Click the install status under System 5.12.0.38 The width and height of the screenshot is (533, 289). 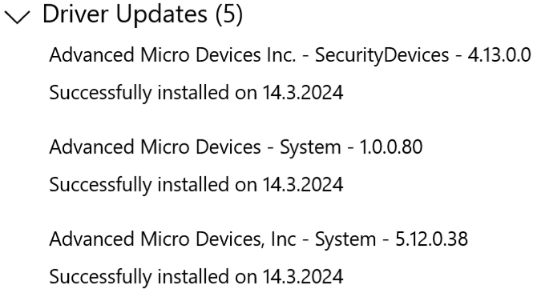(x=196, y=277)
